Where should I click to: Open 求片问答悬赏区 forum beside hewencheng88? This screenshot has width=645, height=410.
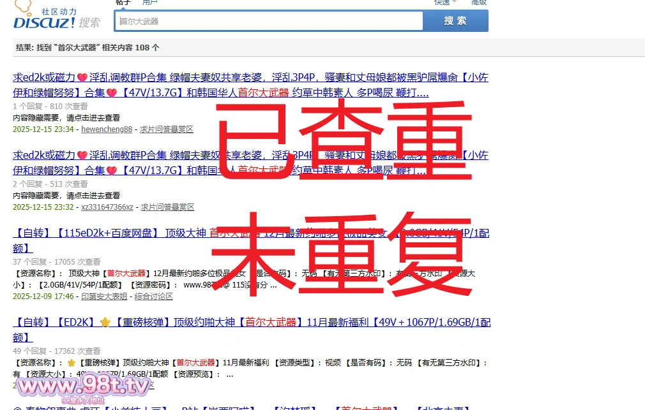[167, 129]
